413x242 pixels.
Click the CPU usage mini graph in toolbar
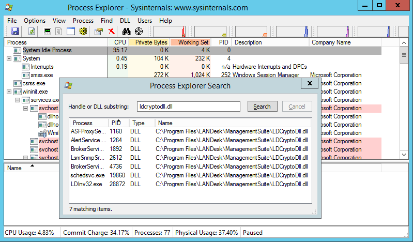(172, 32)
